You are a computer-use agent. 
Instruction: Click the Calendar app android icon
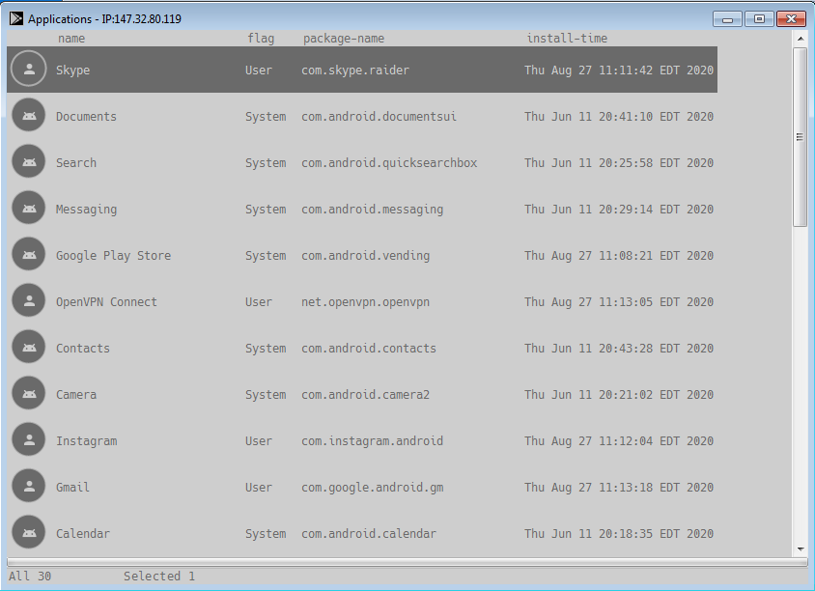(29, 532)
